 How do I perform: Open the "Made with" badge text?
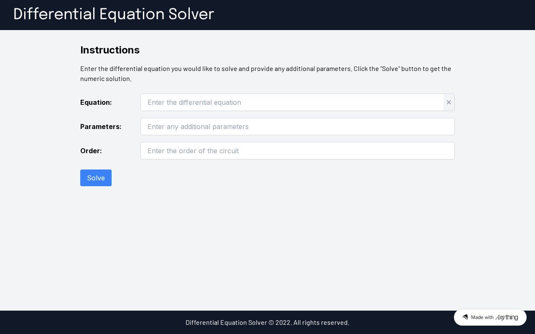[482, 317]
